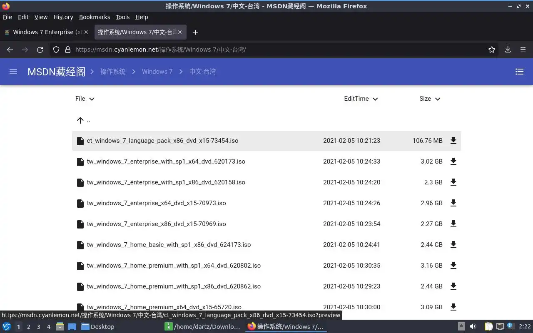The height and width of the screenshot is (333, 533).
Task: Open the History menu
Action: 63,17
